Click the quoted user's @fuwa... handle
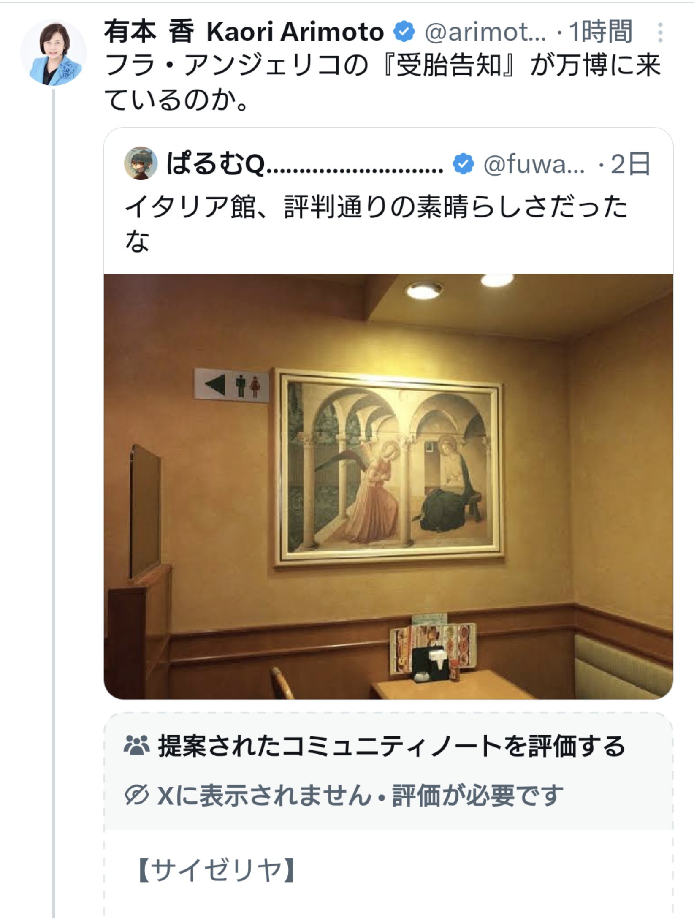Image resolution: width=694 pixels, height=918 pixels. (x=534, y=164)
